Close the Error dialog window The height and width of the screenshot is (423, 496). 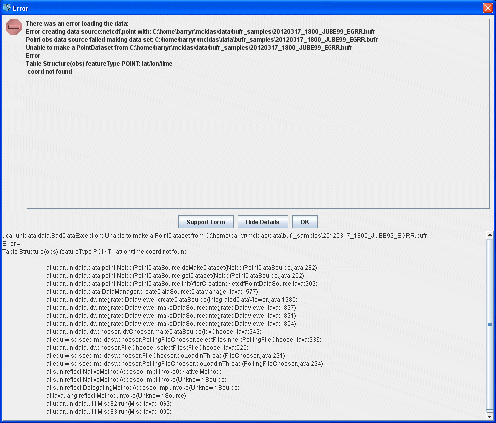487,8
